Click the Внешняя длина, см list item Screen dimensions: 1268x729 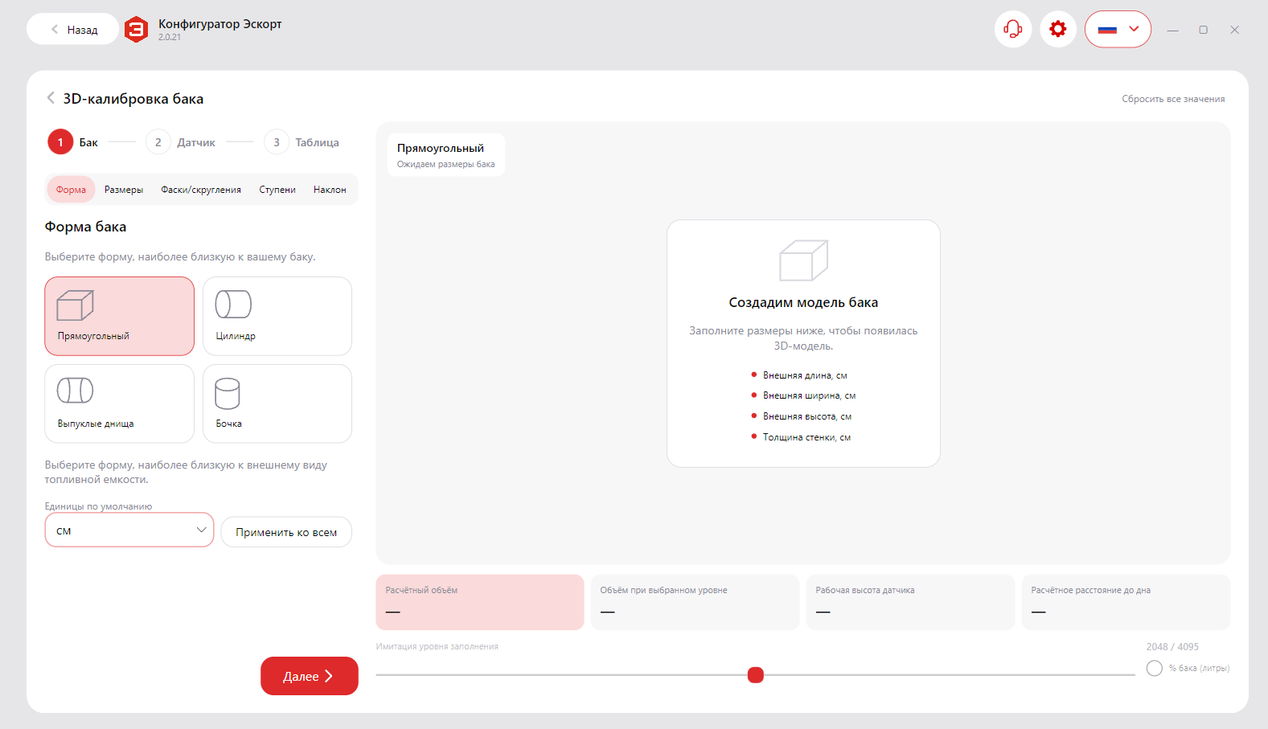[805, 375]
